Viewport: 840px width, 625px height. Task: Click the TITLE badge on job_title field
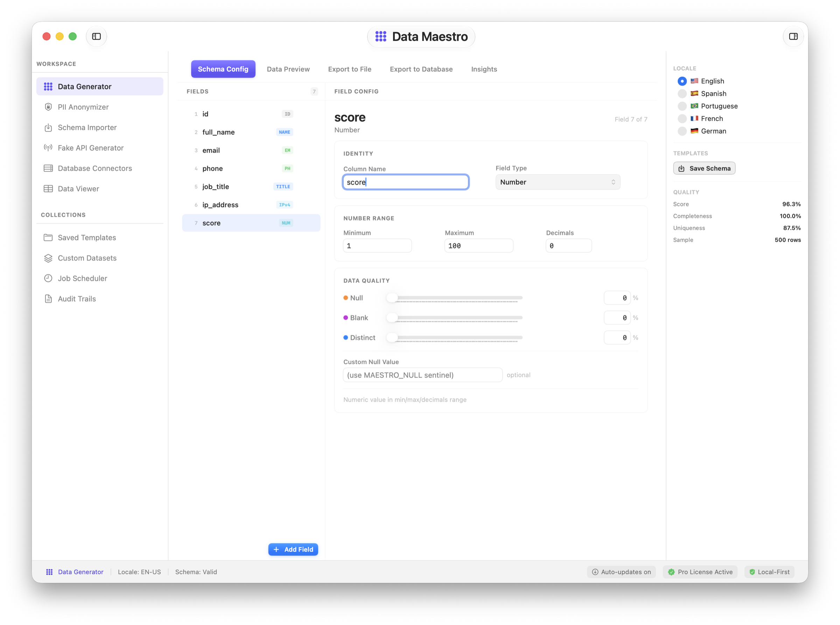[x=283, y=186]
